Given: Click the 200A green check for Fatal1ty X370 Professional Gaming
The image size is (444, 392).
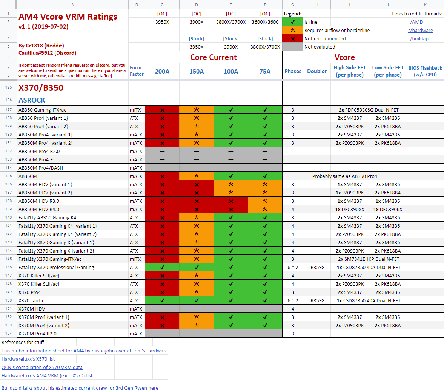Looking at the screenshot, I should (162, 267).
